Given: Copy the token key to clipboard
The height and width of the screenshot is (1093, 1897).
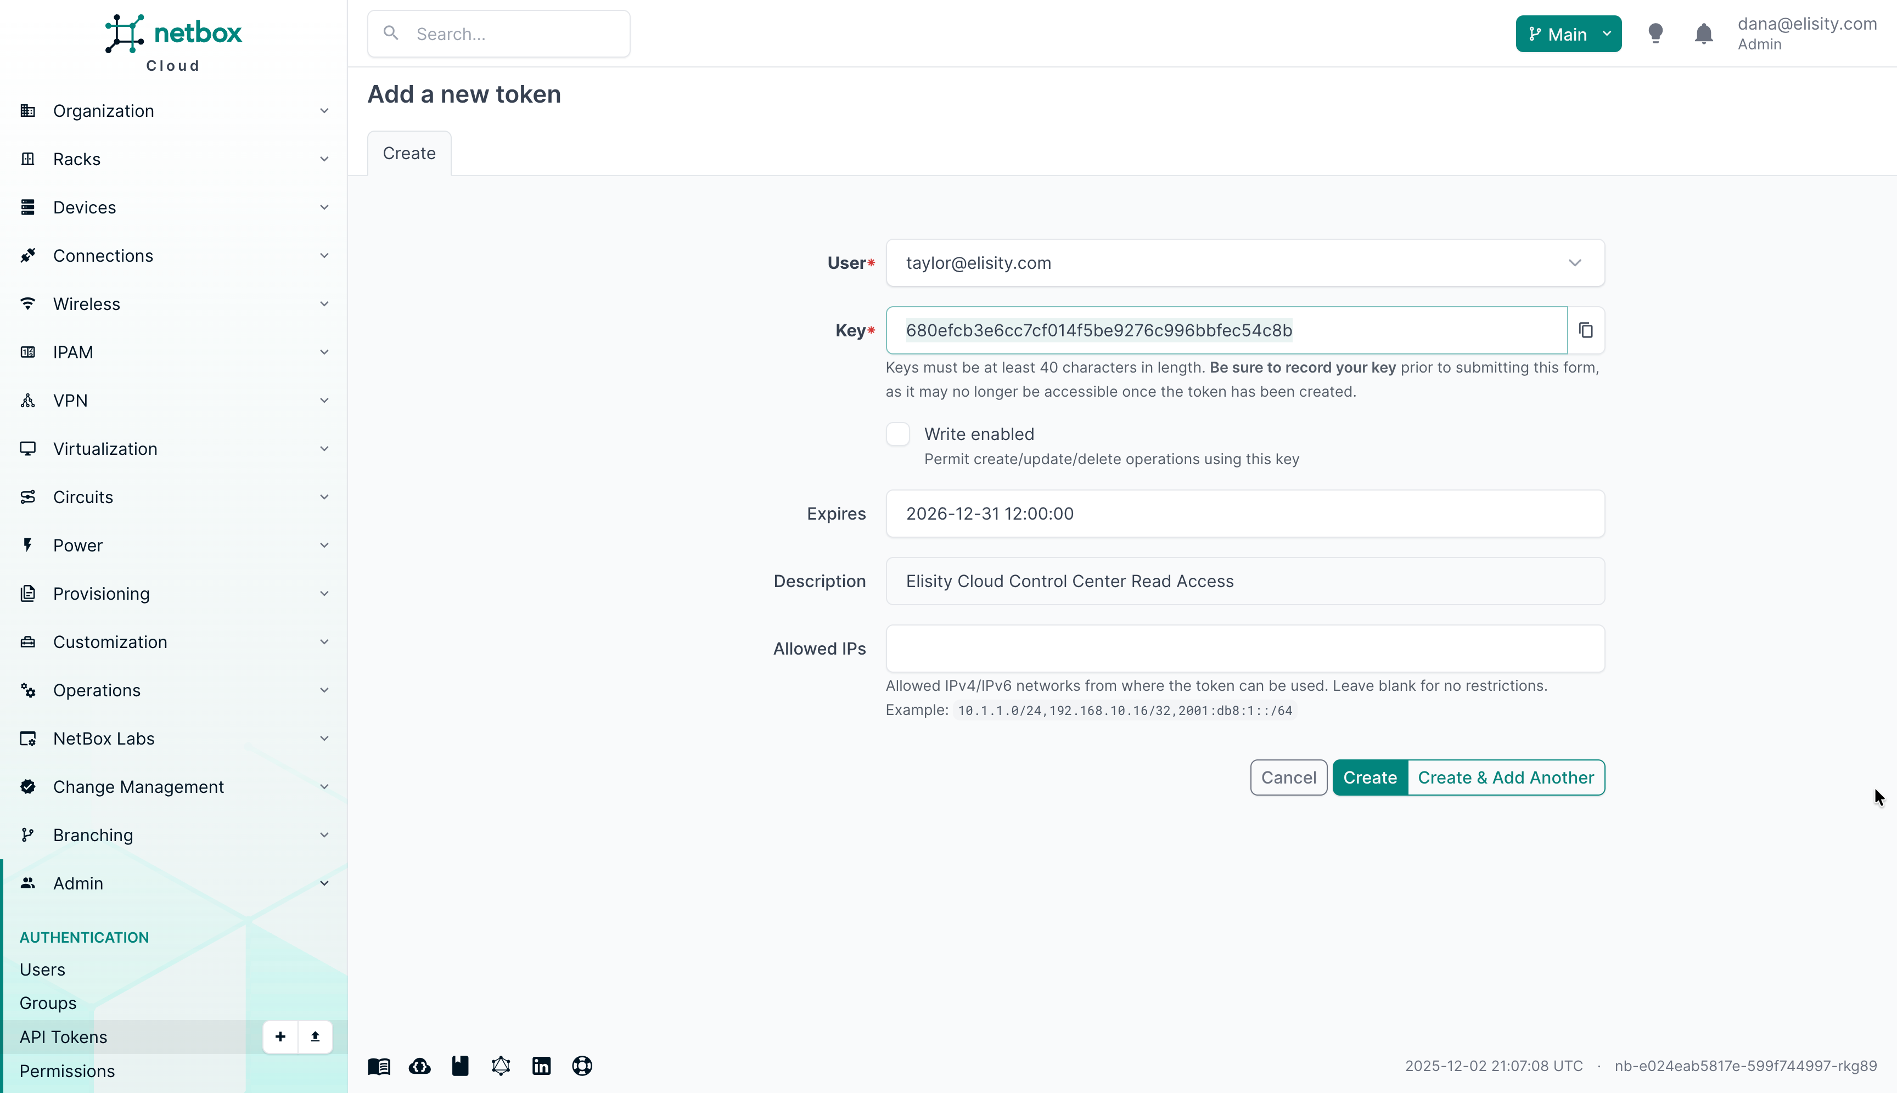Looking at the screenshot, I should (x=1585, y=330).
